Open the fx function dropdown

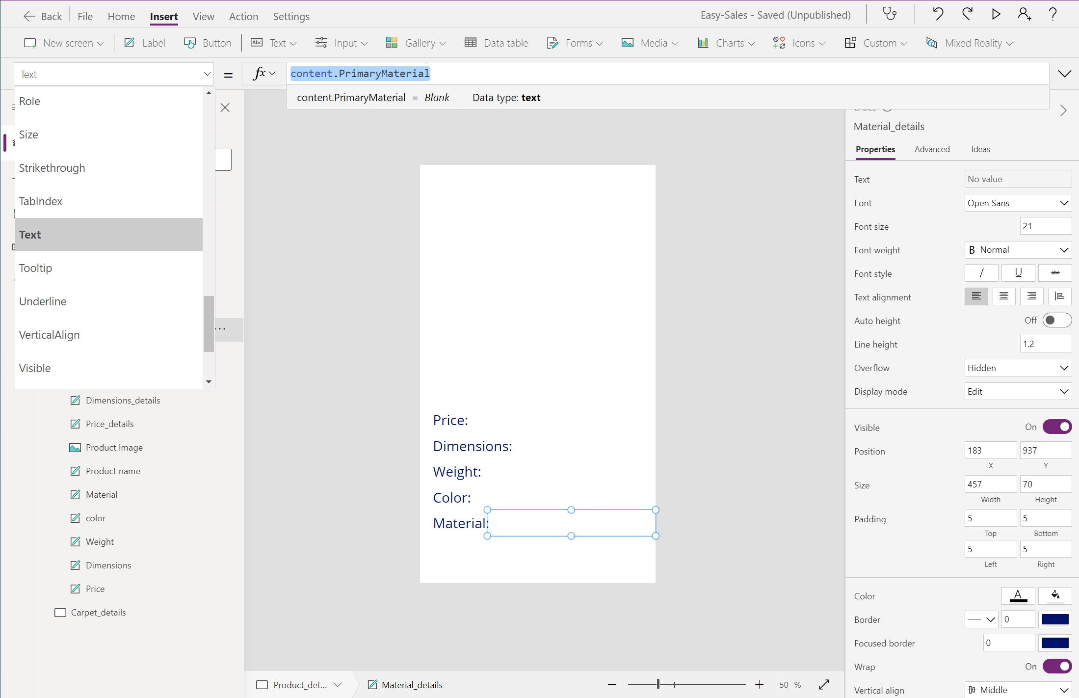pyautogui.click(x=264, y=74)
